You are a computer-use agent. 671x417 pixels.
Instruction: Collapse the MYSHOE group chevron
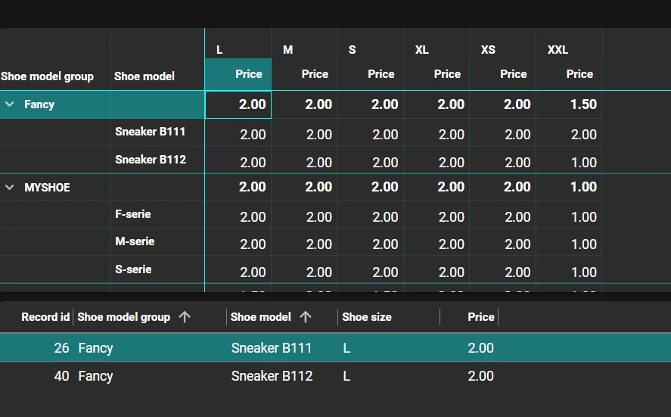(x=10, y=187)
